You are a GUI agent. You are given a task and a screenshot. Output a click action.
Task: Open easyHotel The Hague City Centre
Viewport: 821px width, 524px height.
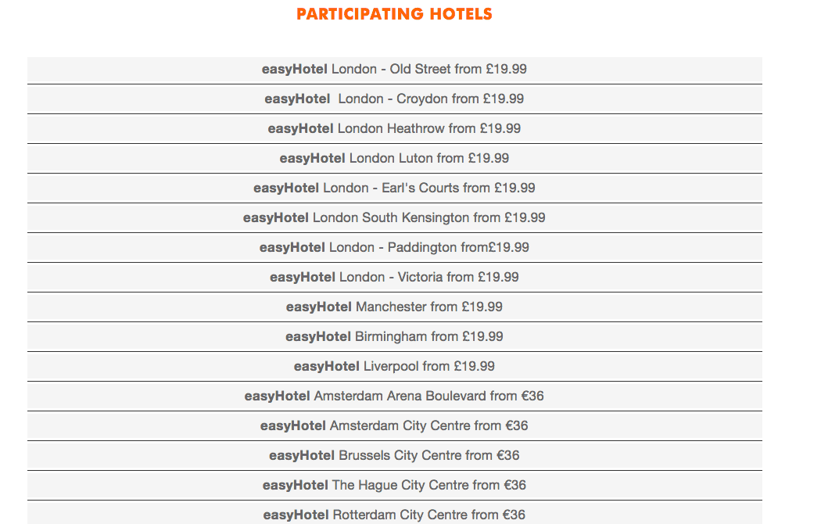[x=395, y=485]
